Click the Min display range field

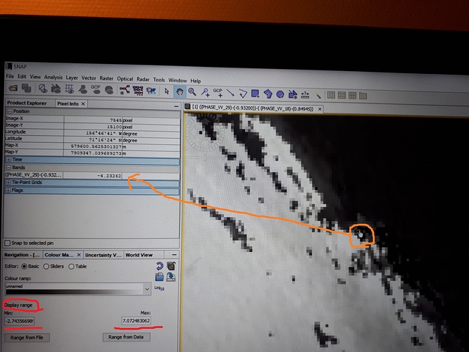[x=20, y=321]
